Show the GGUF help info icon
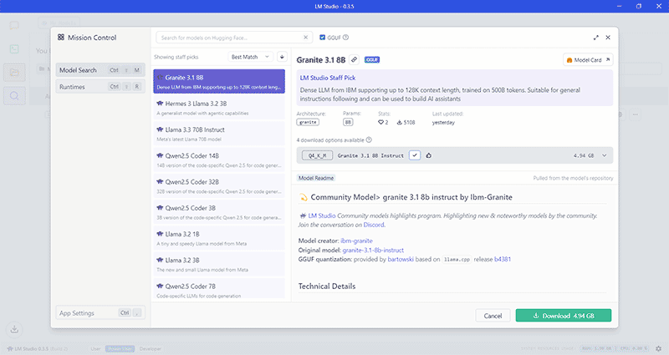Image resolution: width=669 pixels, height=355 pixels. point(345,38)
